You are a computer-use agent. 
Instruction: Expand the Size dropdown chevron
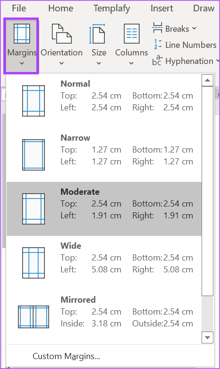point(99,63)
